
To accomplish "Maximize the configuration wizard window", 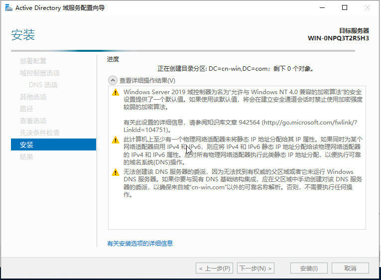I will coord(345,8).
